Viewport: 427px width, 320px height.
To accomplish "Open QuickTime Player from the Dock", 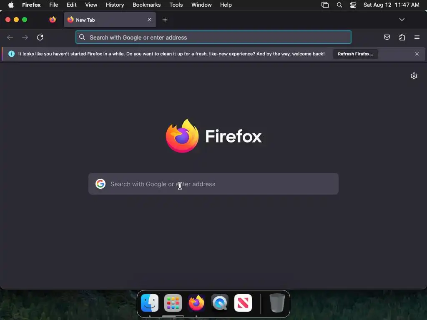I will (x=220, y=303).
